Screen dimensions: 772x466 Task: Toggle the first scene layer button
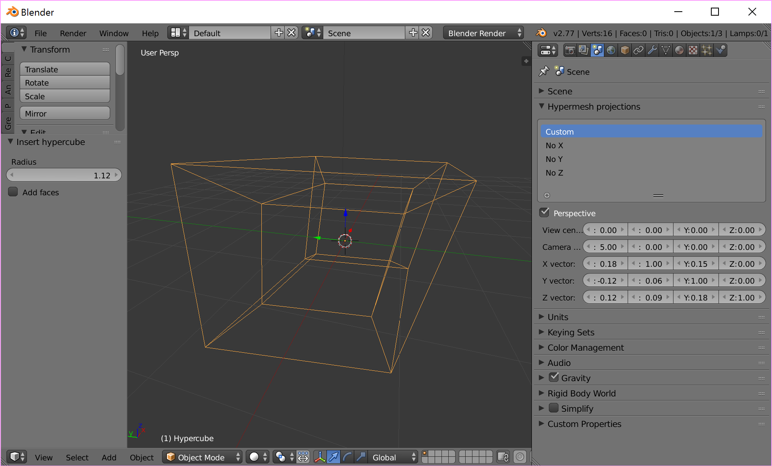pos(425,454)
